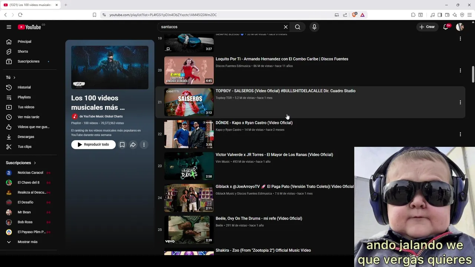Open options menu for video row 19
The image size is (475, 267).
(460, 39)
